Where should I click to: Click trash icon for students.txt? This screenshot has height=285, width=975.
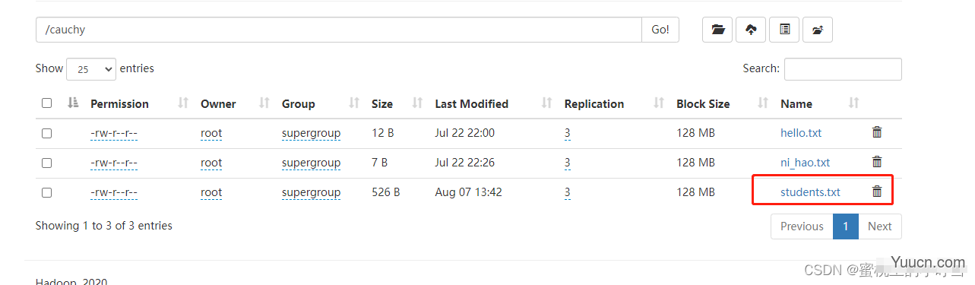point(877,192)
